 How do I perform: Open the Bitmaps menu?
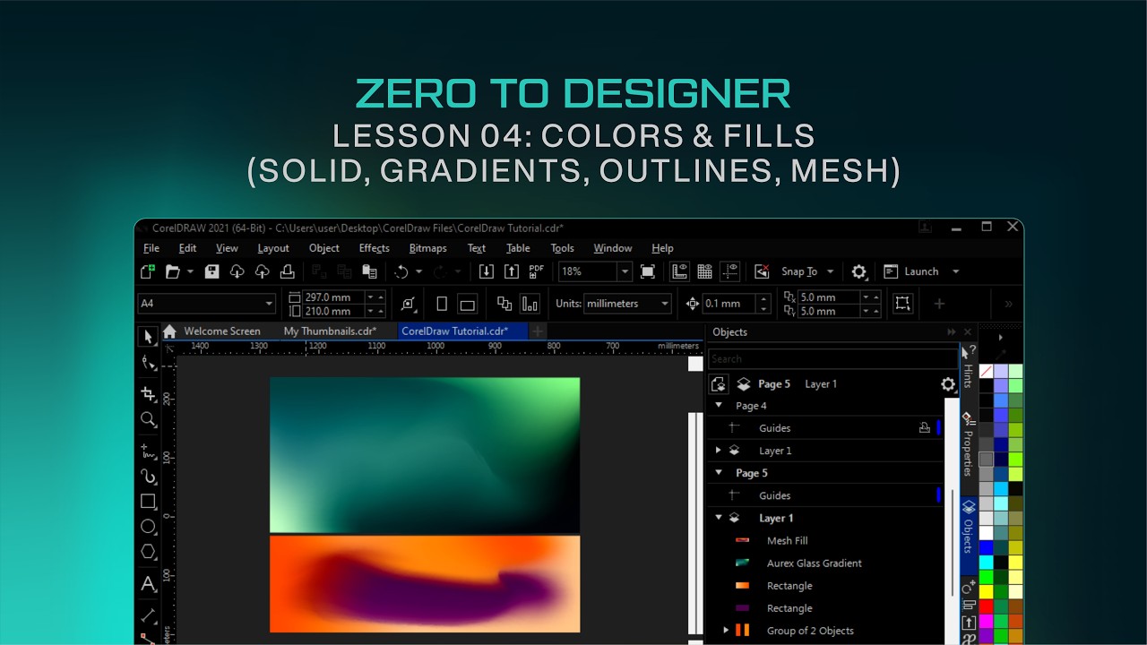click(x=427, y=248)
